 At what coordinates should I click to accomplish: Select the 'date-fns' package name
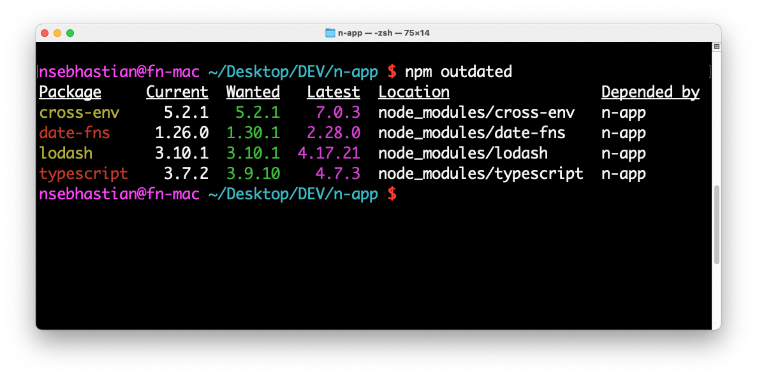click(75, 133)
